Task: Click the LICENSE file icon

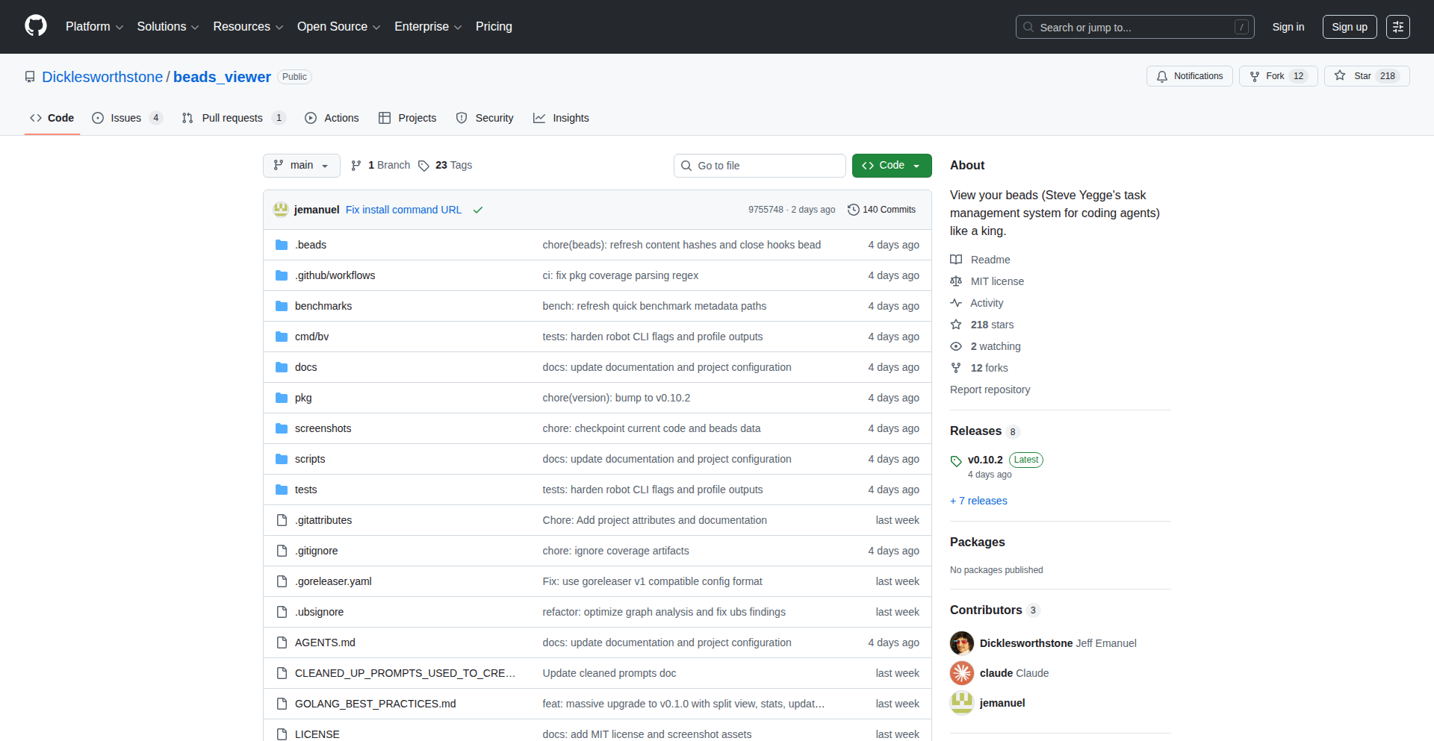Action: [282, 734]
